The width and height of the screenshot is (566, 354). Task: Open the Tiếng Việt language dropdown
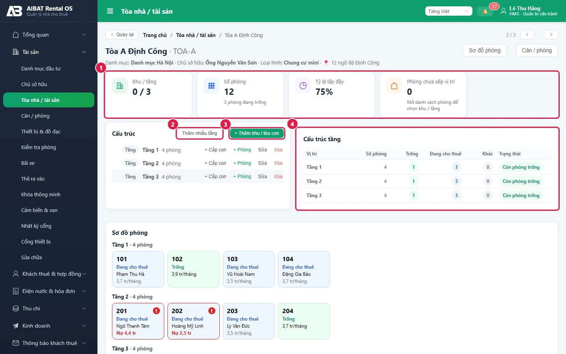(x=448, y=11)
